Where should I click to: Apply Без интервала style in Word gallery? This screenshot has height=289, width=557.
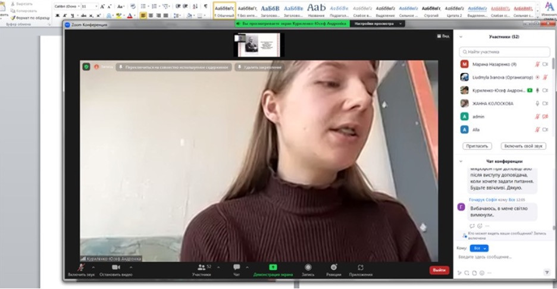(247, 10)
